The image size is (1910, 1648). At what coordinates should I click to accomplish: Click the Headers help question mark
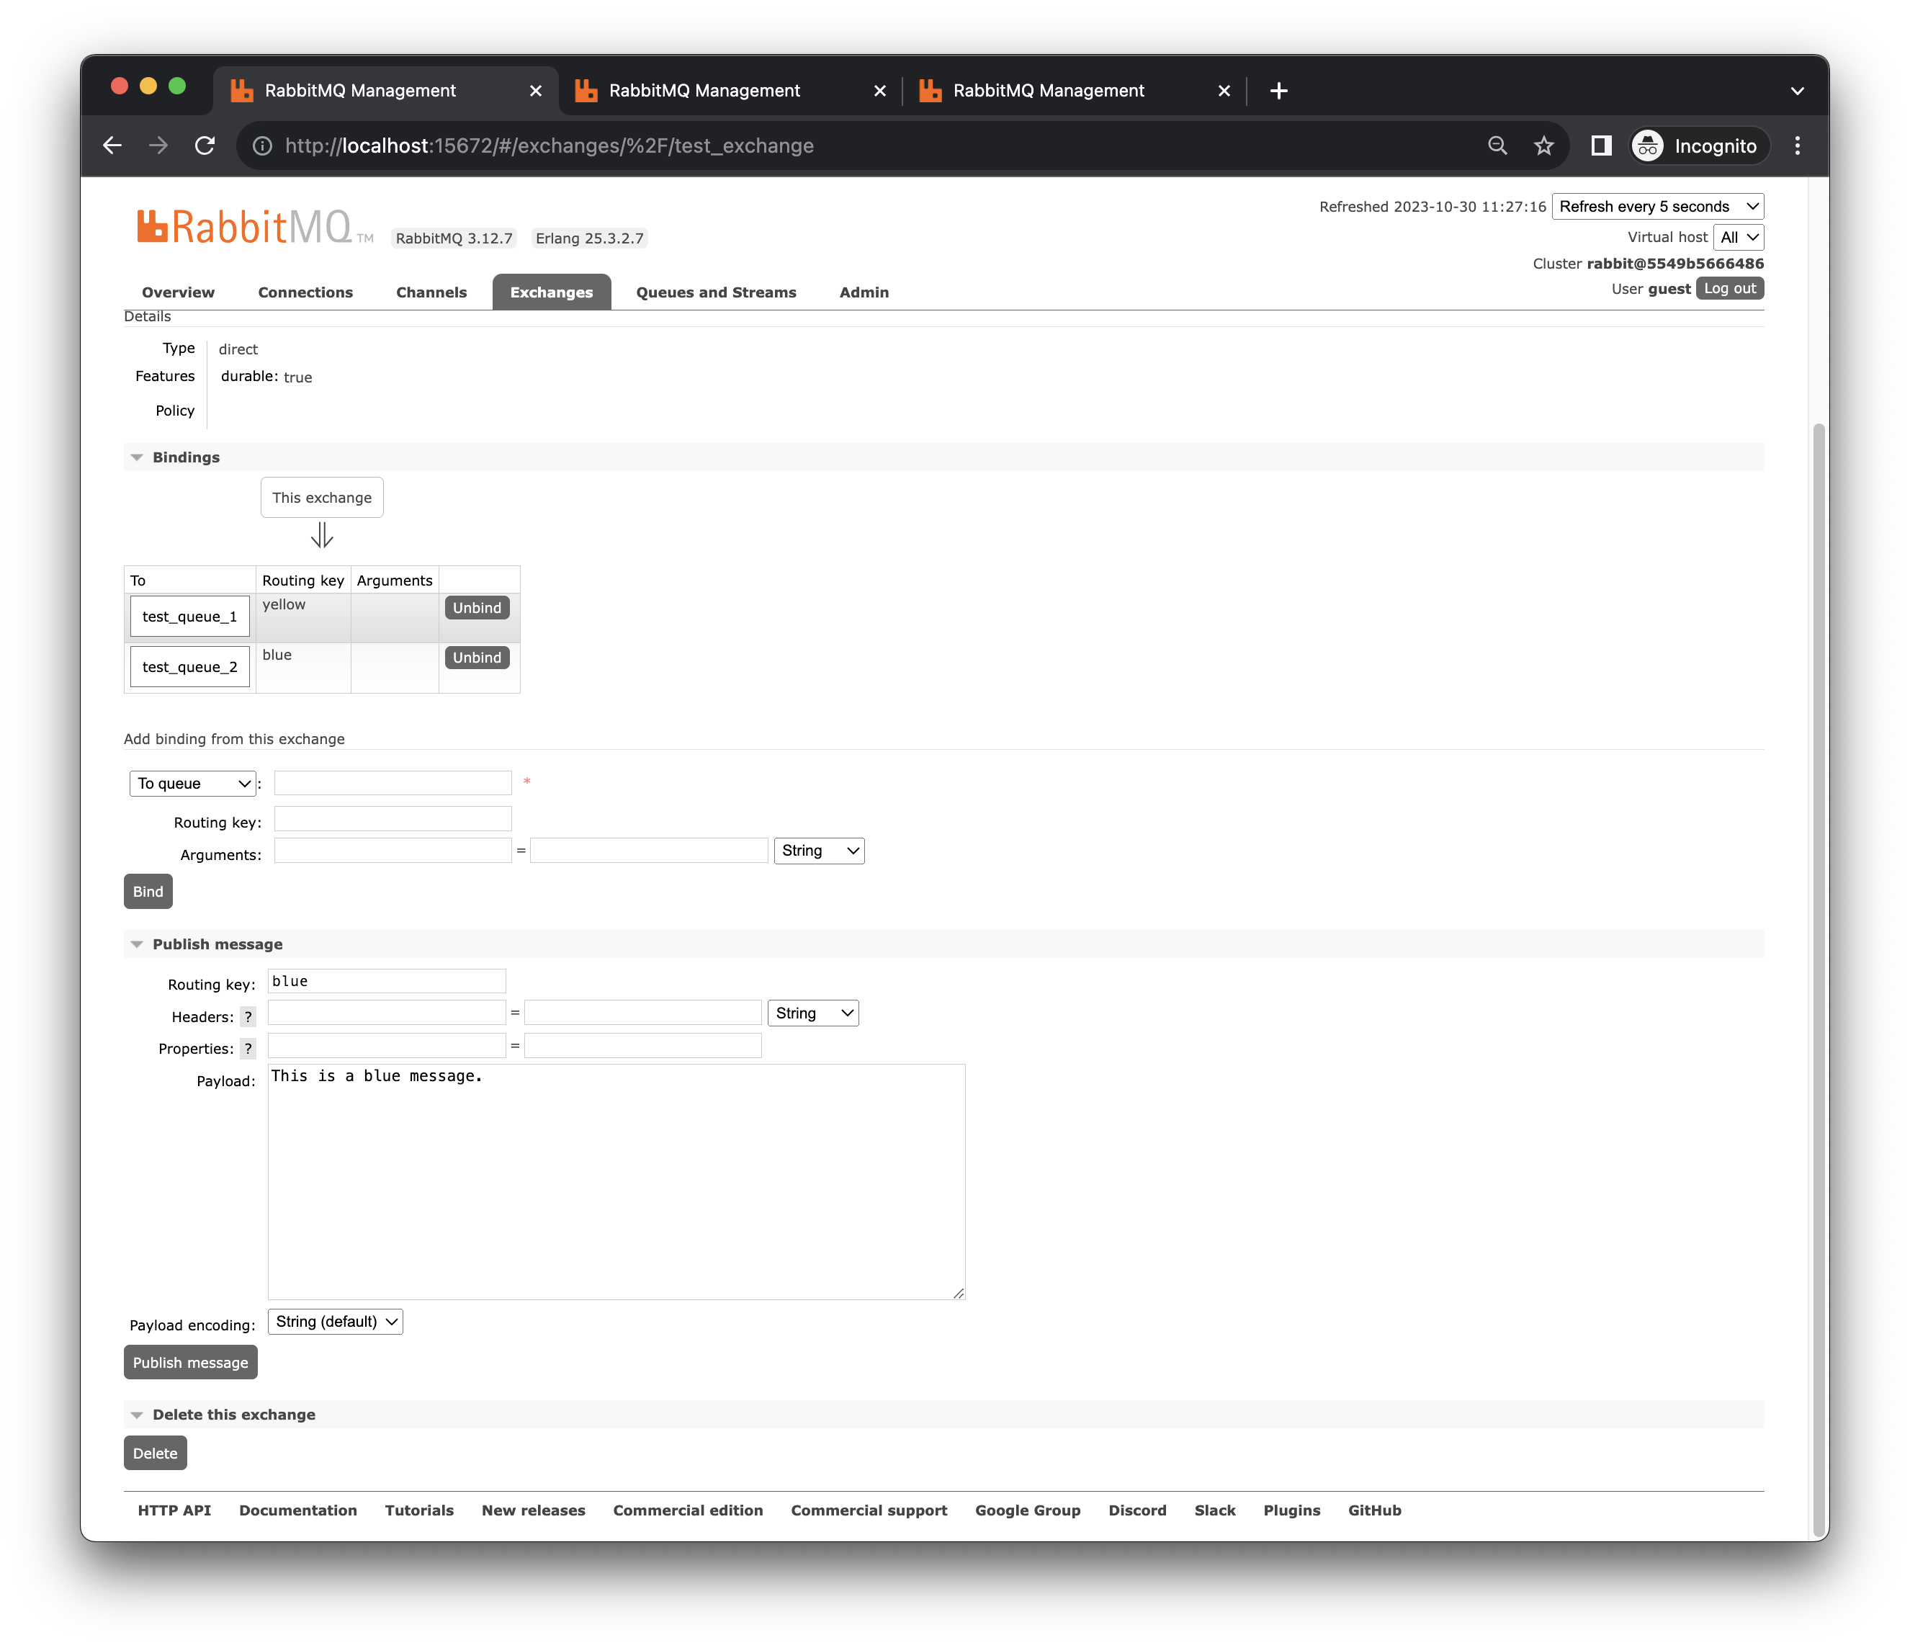click(x=247, y=1016)
